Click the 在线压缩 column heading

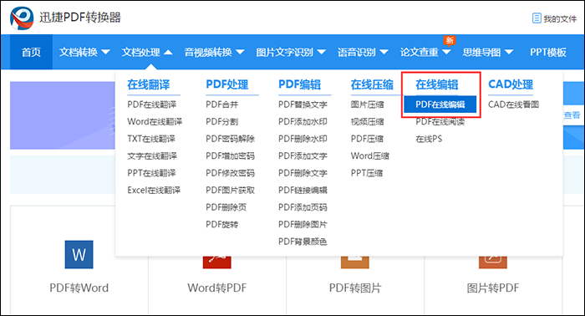pos(372,84)
